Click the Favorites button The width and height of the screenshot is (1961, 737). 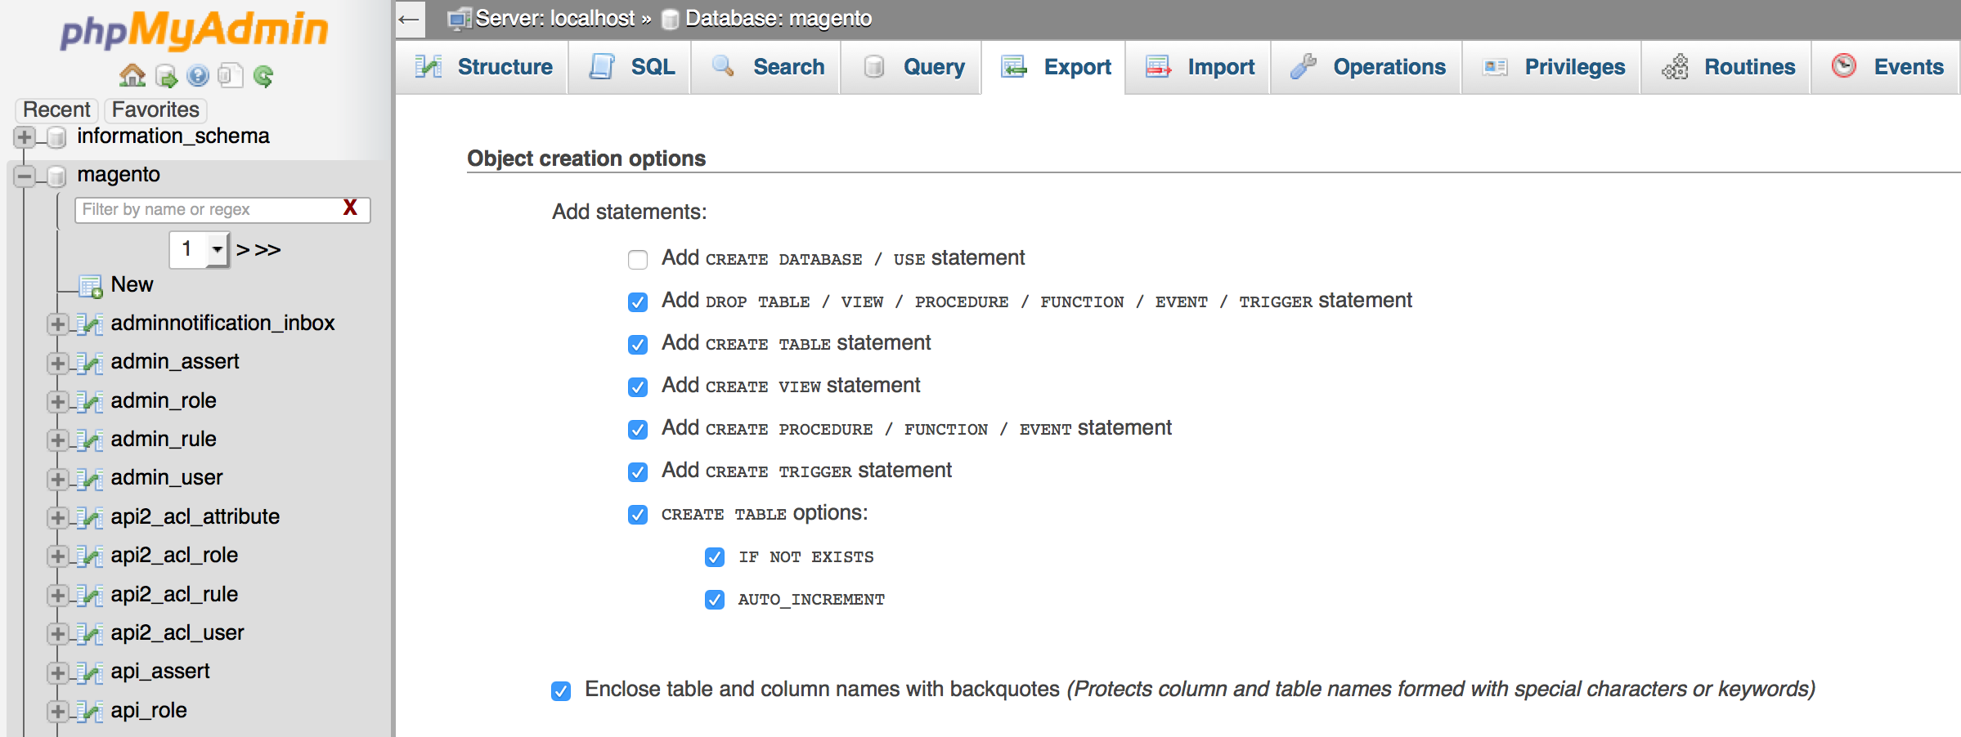pyautogui.click(x=155, y=109)
